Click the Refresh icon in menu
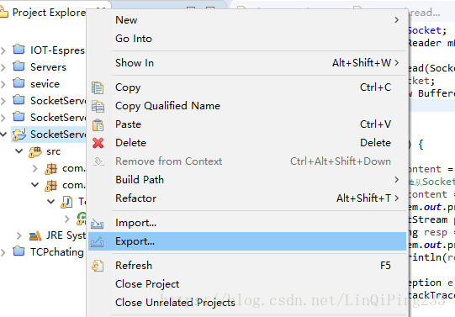 pyautogui.click(x=98, y=266)
